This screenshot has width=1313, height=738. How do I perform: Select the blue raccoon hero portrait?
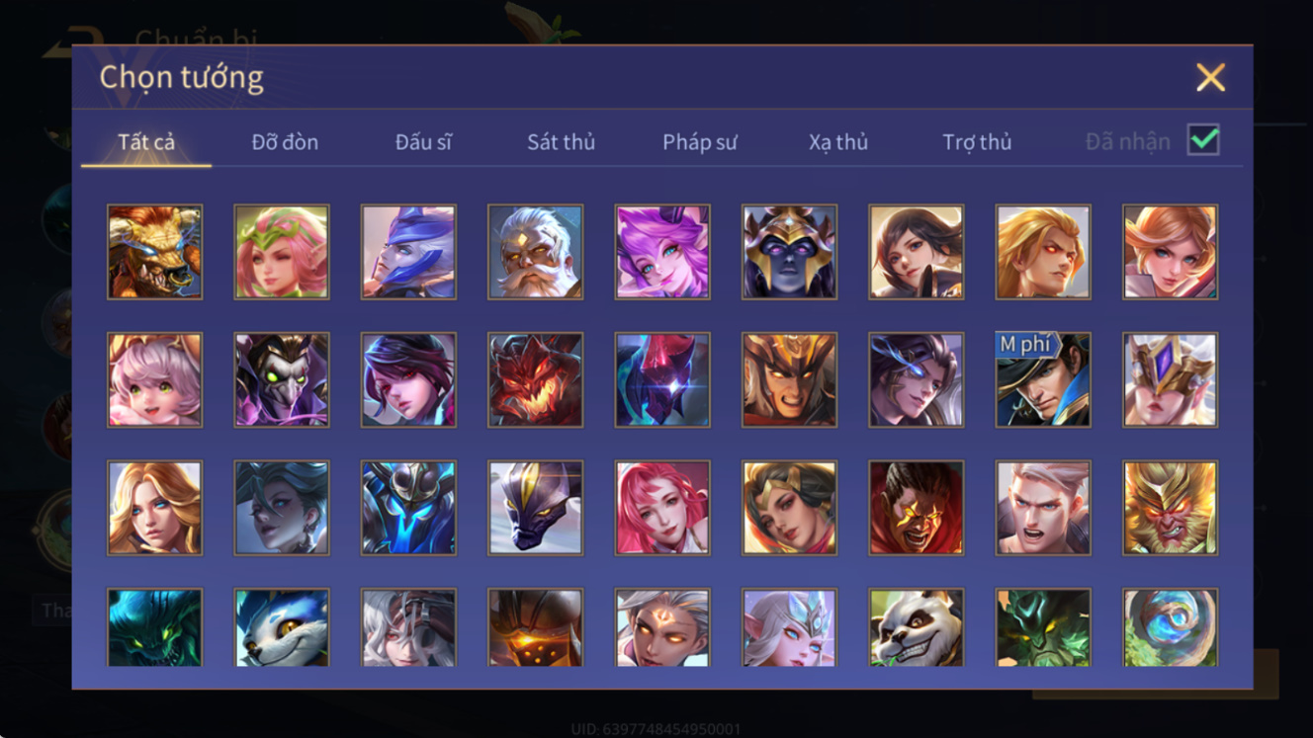click(282, 627)
